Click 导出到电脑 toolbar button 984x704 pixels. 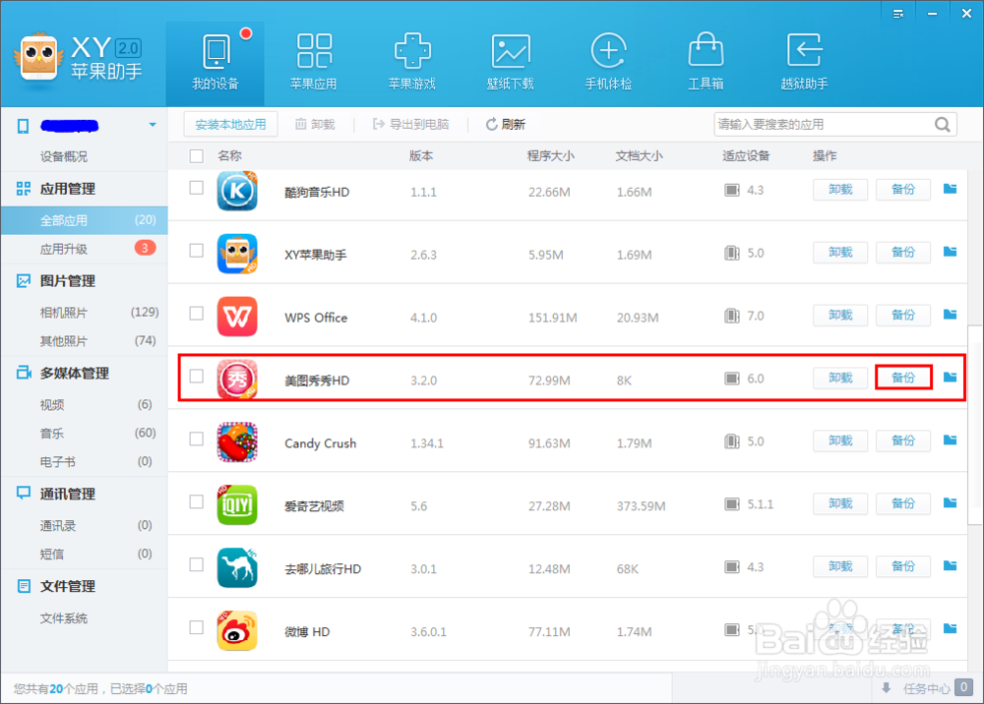(x=411, y=124)
